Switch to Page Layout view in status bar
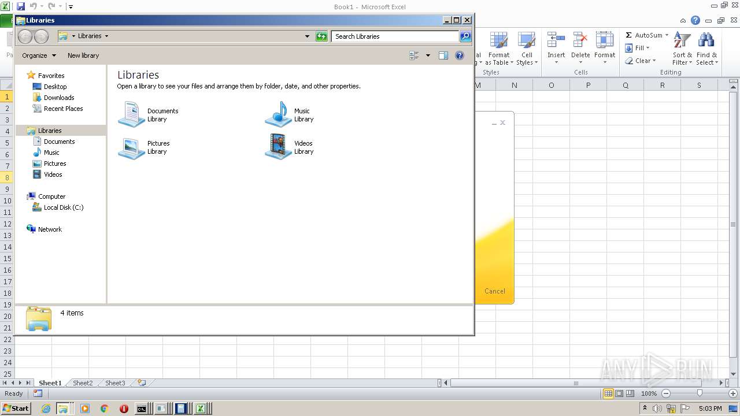The width and height of the screenshot is (740, 416). tap(619, 393)
